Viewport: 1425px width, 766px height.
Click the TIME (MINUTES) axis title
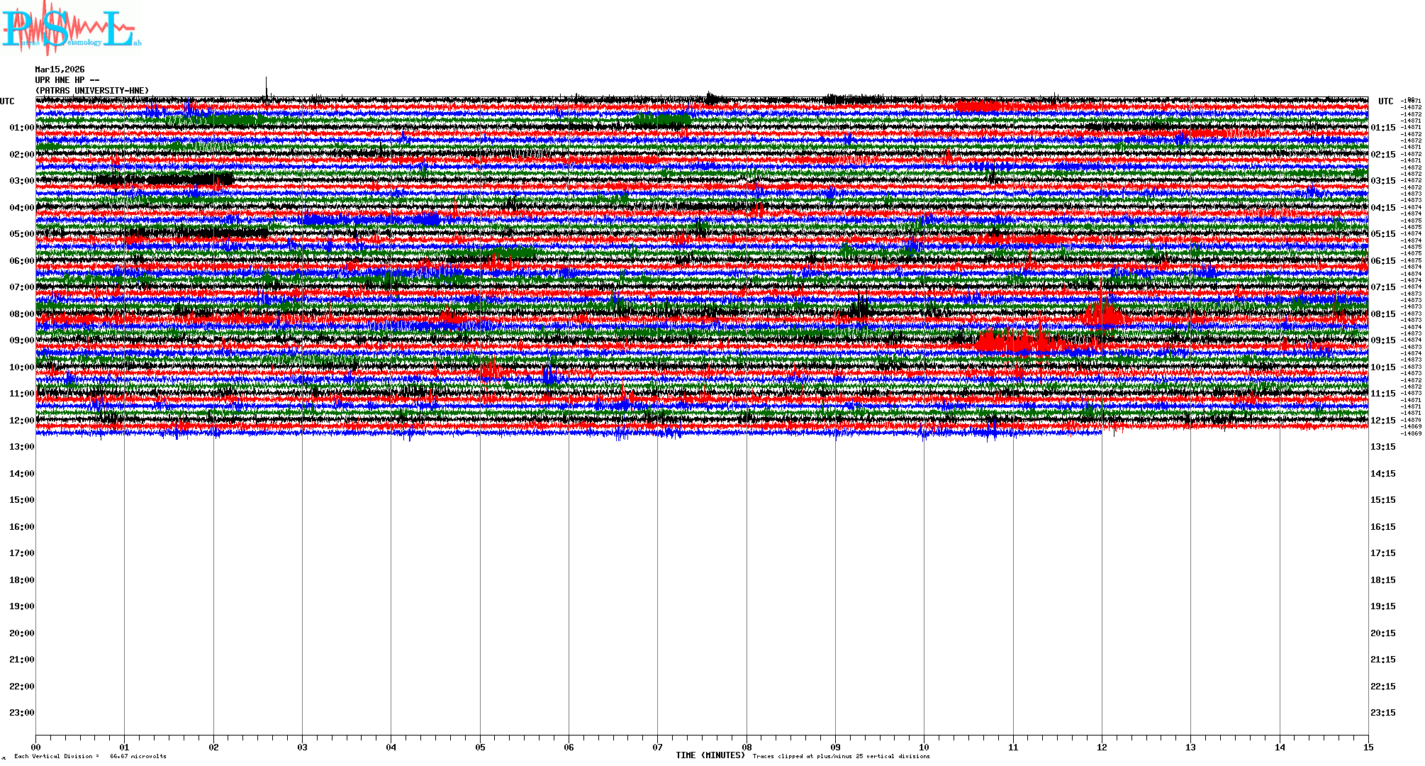(x=710, y=755)
